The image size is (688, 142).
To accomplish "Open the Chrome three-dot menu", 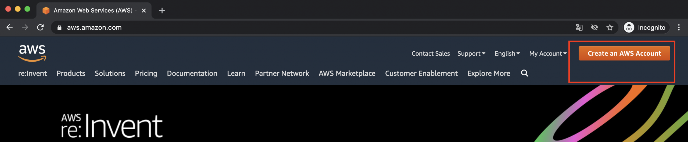I will coord(679,27).
